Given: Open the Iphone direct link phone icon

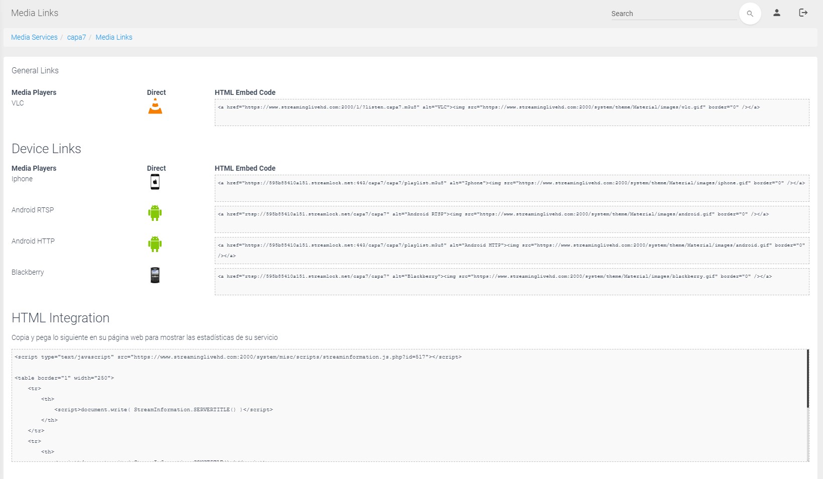Looking at the screenshot, I should click(155, 182).
